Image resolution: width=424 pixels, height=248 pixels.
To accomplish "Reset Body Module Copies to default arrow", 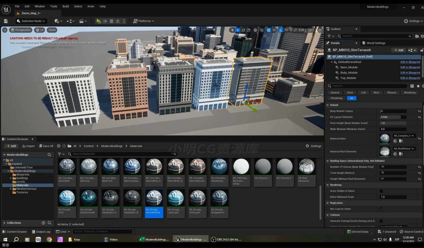I will point(419,111).
